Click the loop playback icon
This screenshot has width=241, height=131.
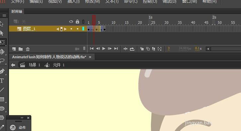(x=132, y=49)
